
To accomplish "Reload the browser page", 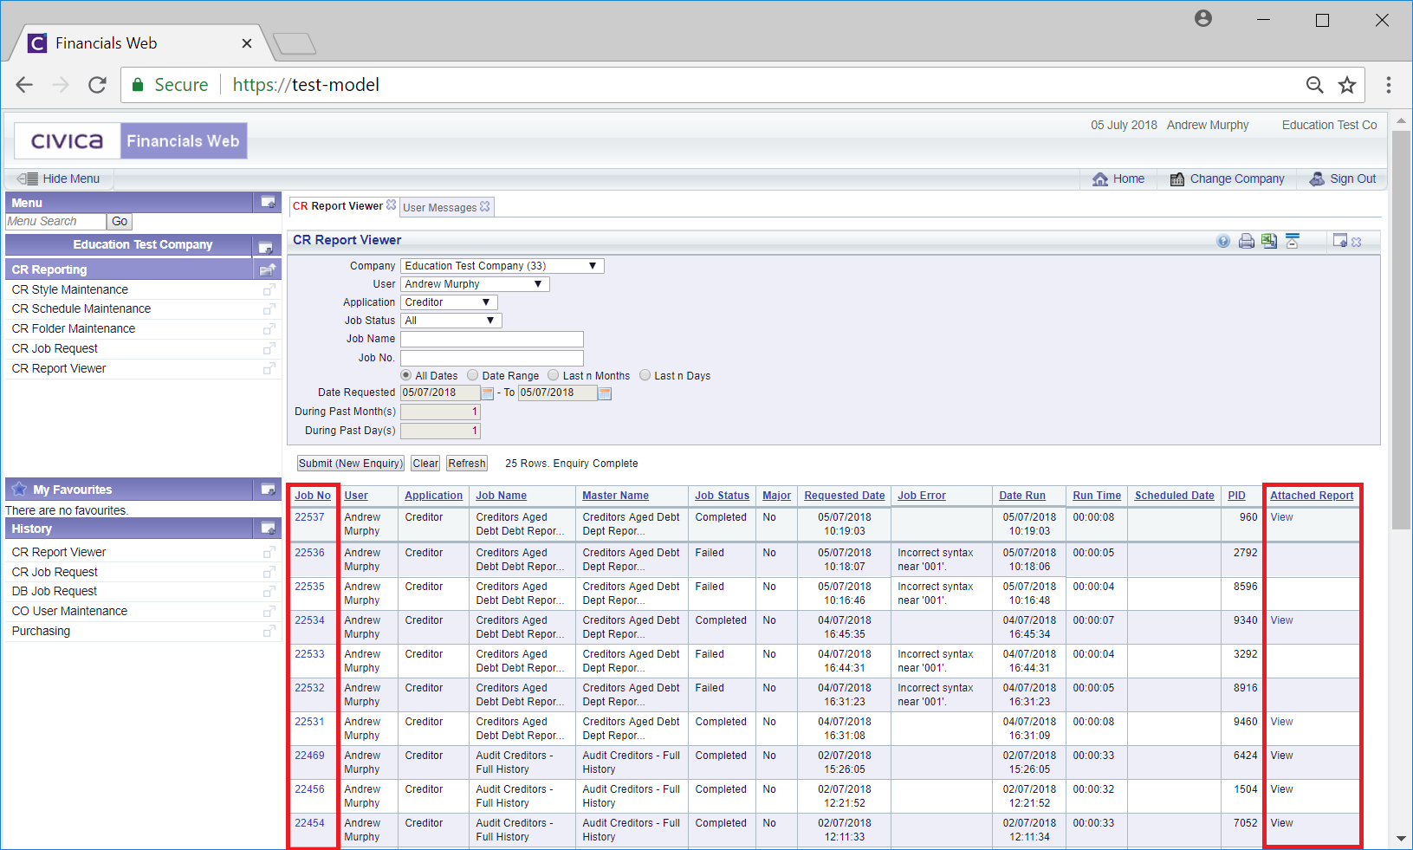I will (x=97, y=85).
